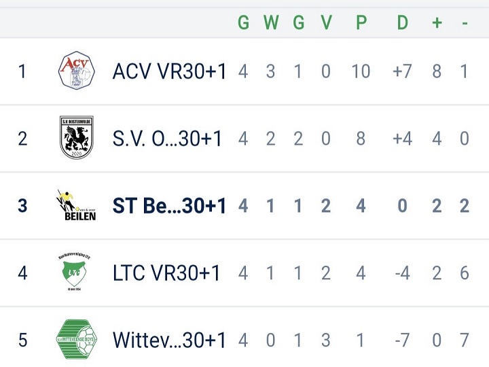This screenshot has height=367, width=489.
Task: Click the W wins column header
Action: click(x=271, y=22)
